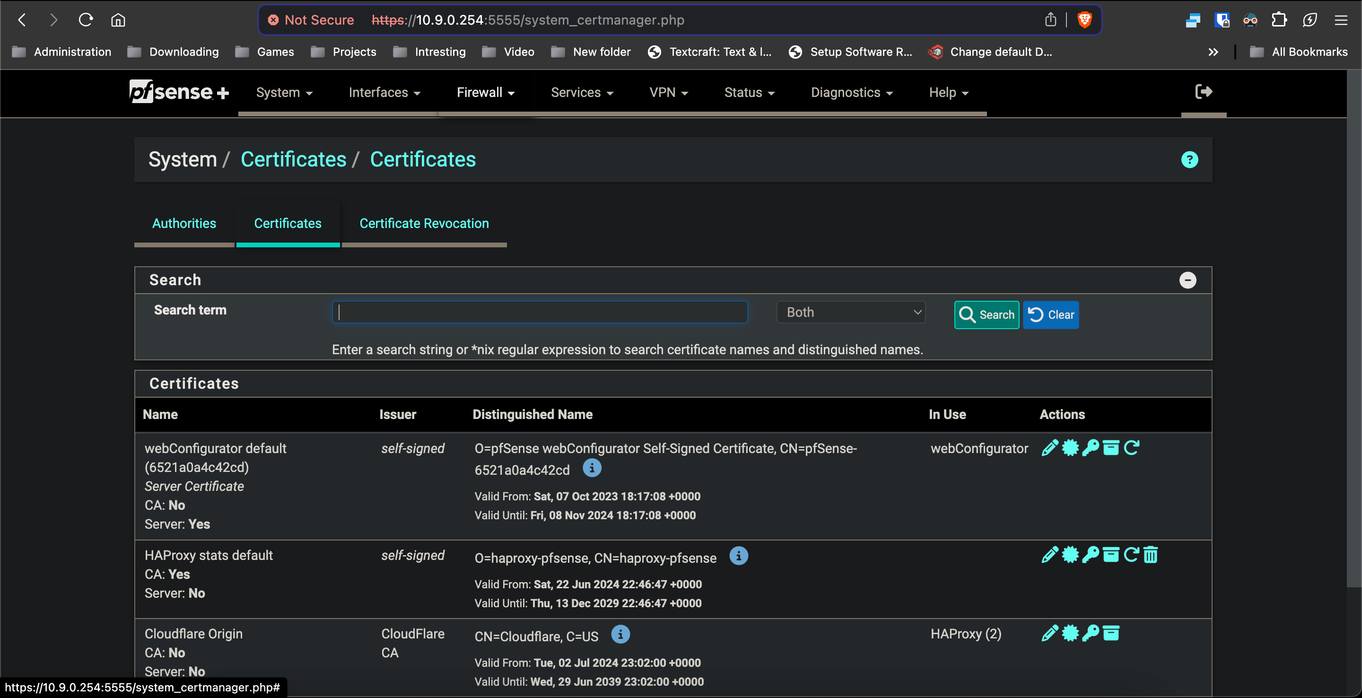Open the Projects bookmarks folder
Screen dimensions: 1362x698
(x=344, y=52)
